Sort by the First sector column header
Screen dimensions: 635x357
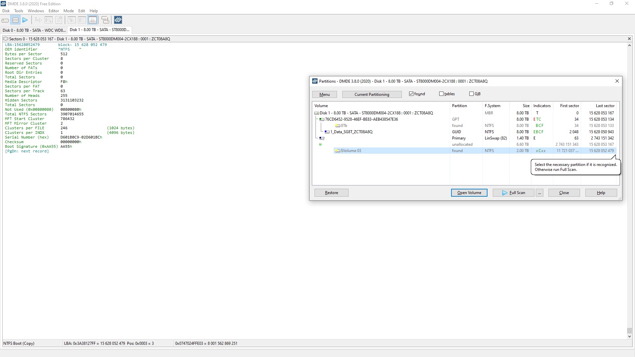[x=567, y=106]
